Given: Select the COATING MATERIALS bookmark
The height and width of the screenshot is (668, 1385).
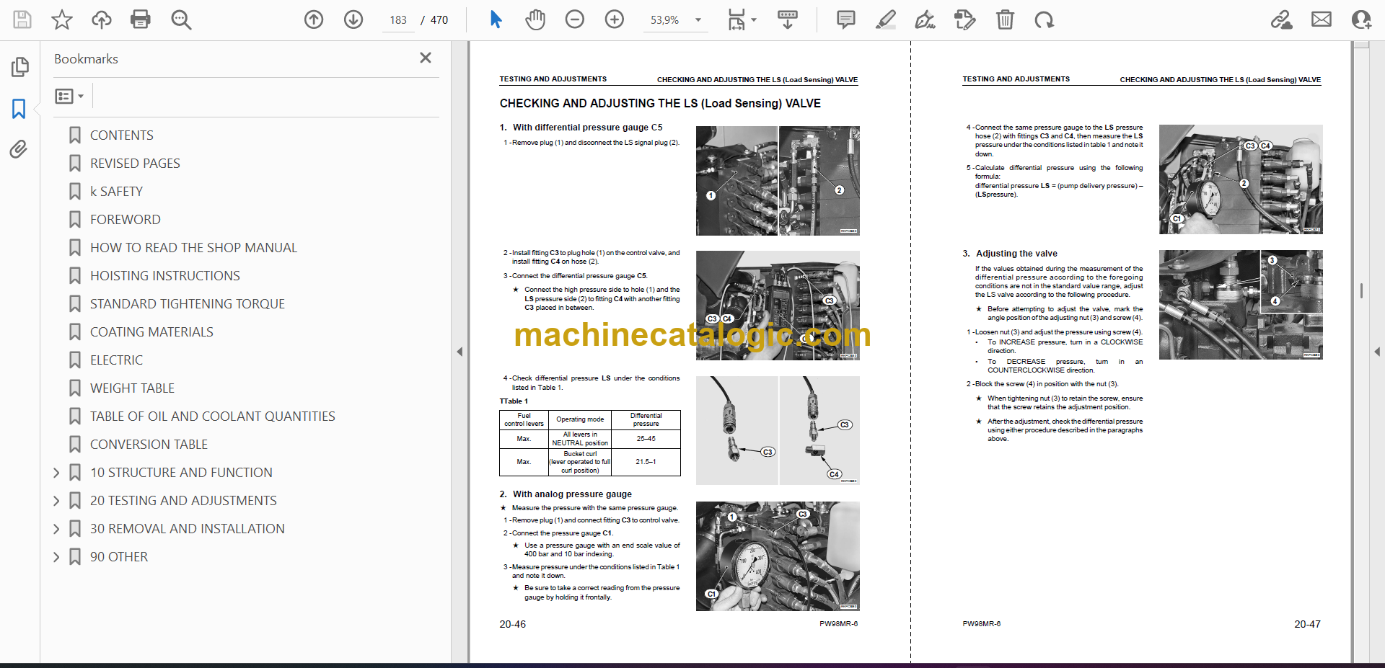Looking at the screenshot, I should point(151,332).
